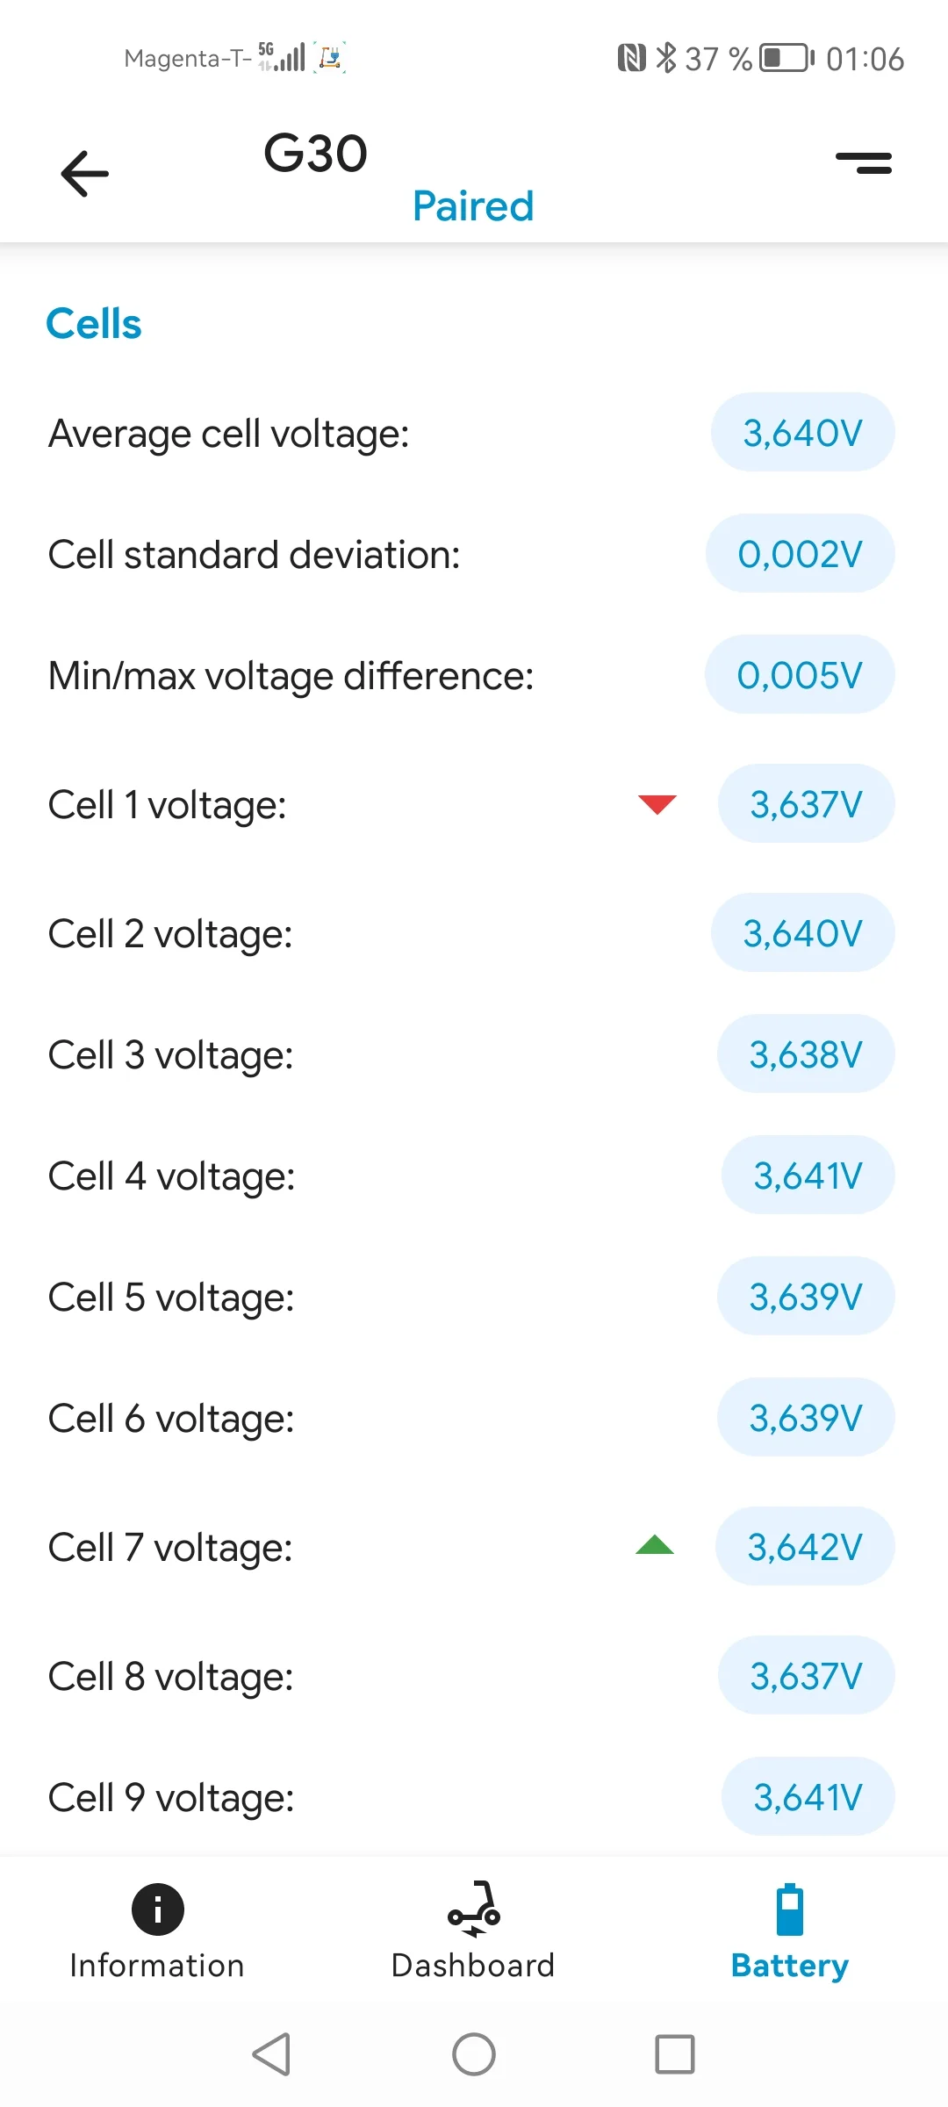The image size is (948, 2107).
Task: Tap the Min/max voltage difference 0,005V value
Action: 800,675
